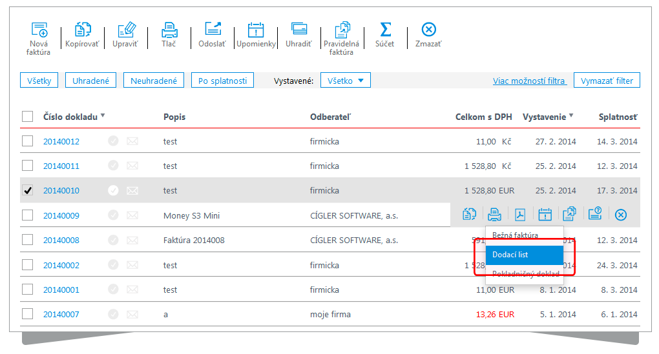Click recurring invoice icon in row action bar
Viewport: 659px width, 354px height.
[x=569, y=213]
